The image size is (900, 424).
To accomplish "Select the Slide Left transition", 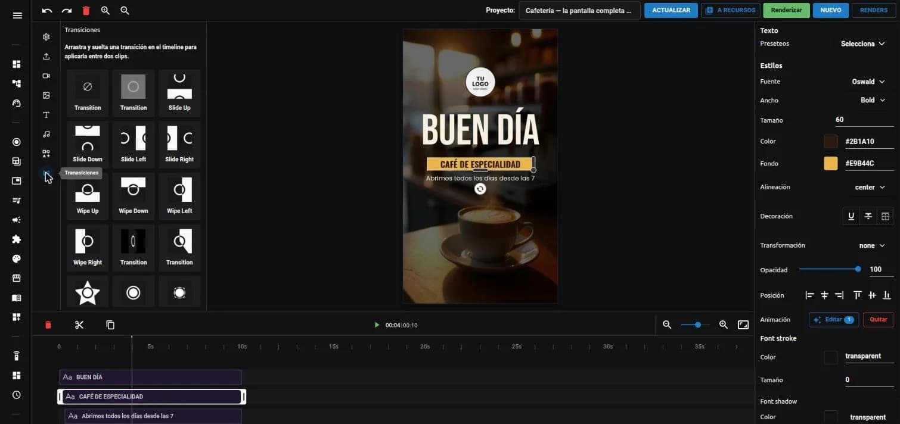I will tap(134, 144).
